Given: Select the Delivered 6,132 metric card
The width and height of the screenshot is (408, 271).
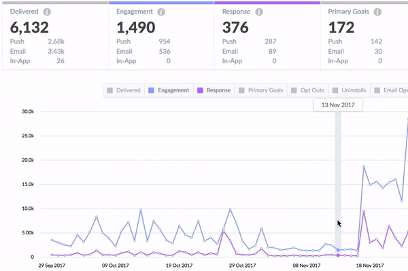Looking at the screenshot, I should point(55,35).
